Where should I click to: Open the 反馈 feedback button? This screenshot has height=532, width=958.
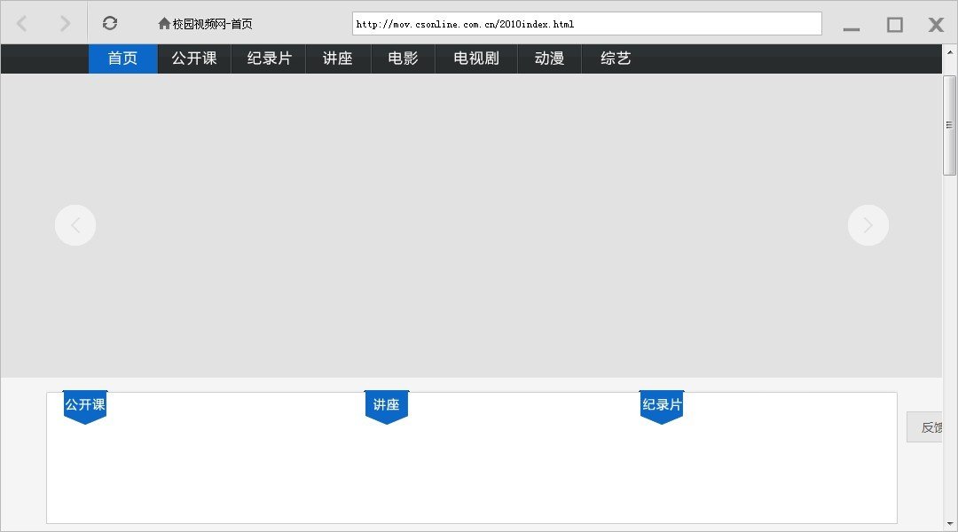[928, 427]
